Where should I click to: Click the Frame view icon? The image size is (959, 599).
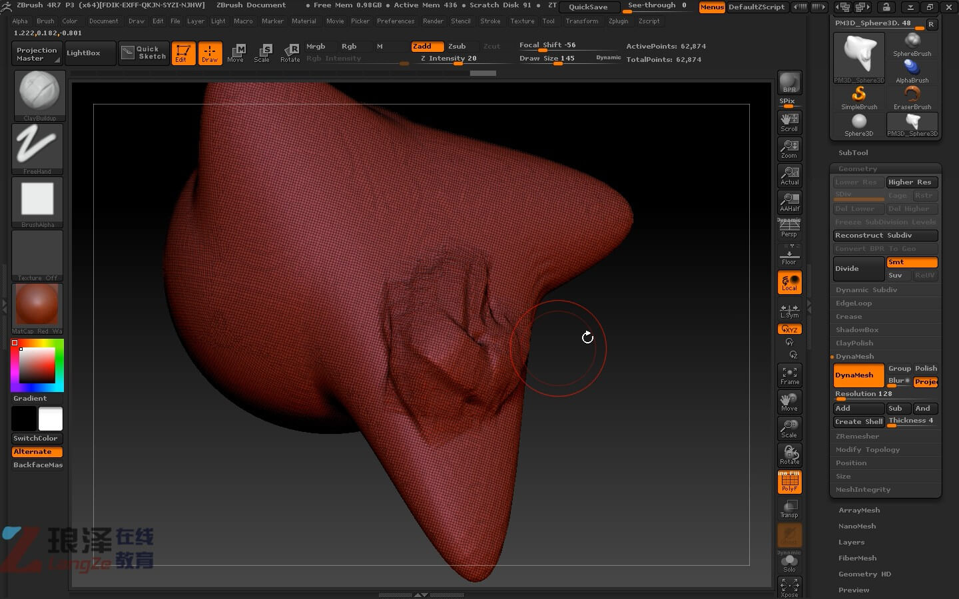click(x=789, y=375)
